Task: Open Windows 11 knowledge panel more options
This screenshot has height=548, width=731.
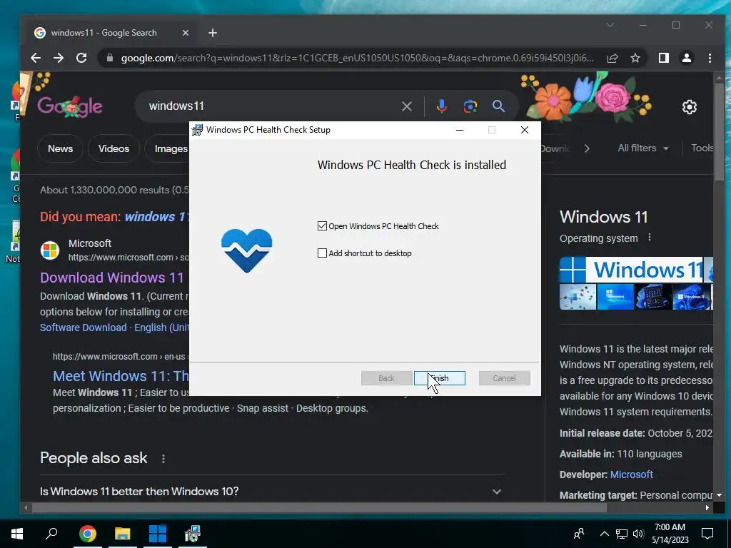Action: tap(649, 238)
